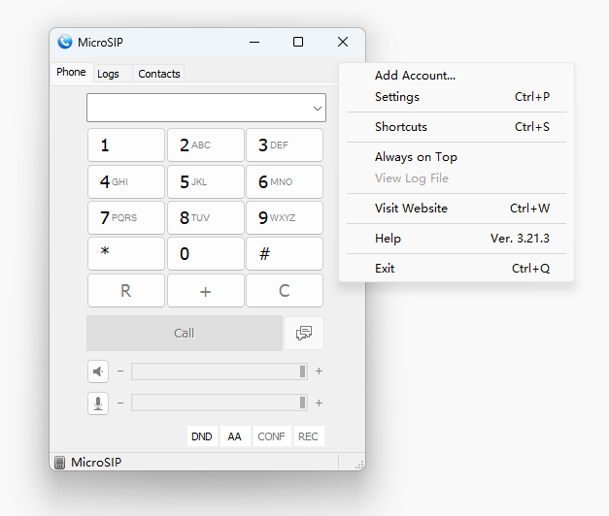Open the messaging chat icon
This screenshot has width=609, height=516.
coord(304,333)
